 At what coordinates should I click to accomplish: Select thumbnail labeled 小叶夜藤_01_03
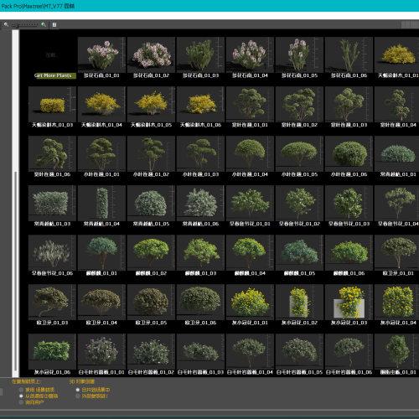point(200,153)
